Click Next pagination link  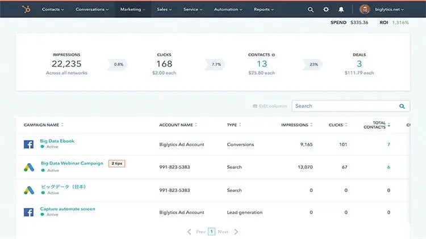click(x=223, y=232)
